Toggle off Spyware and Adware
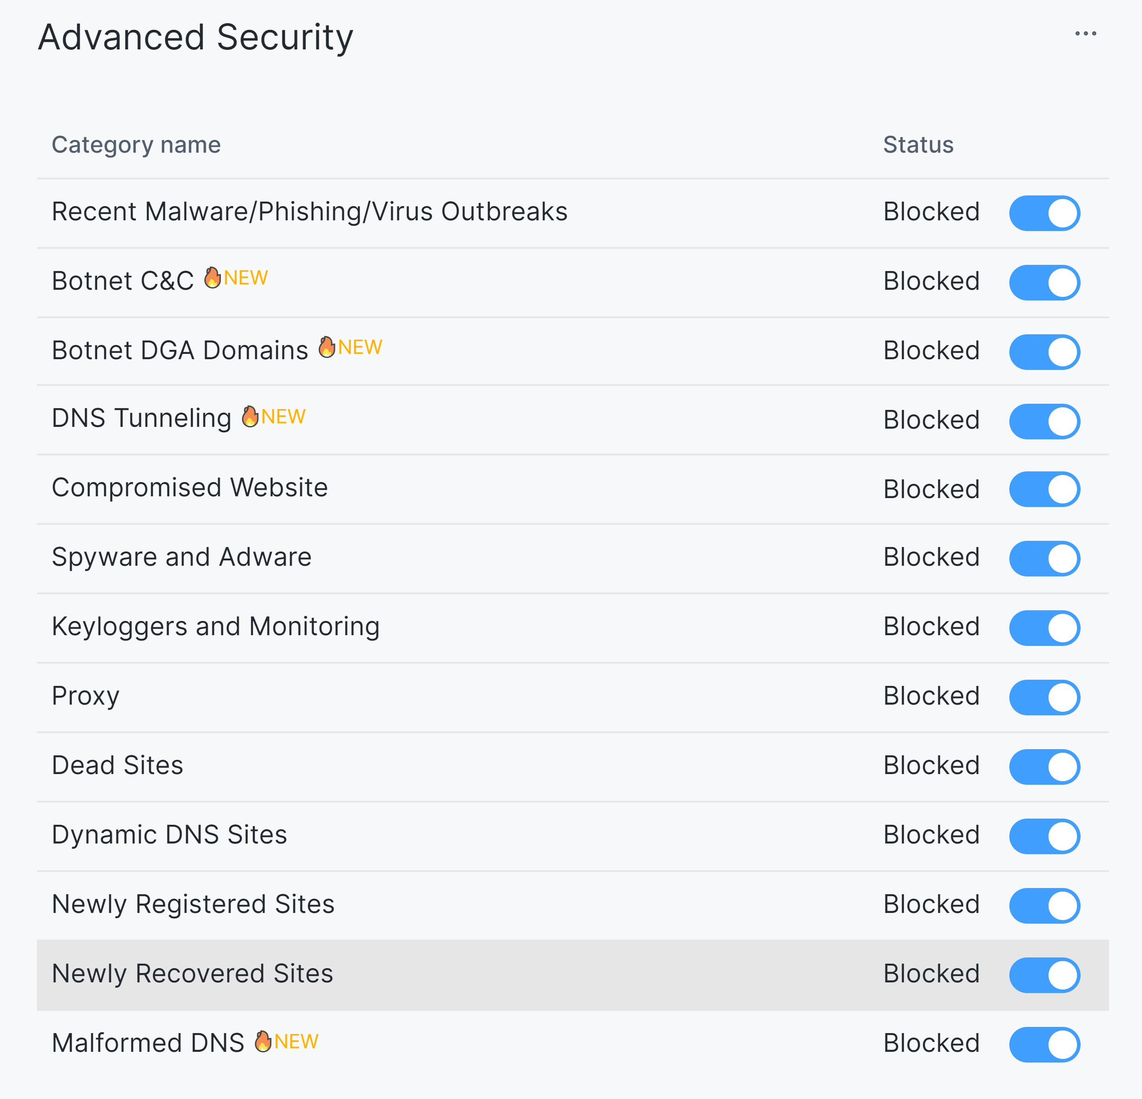The height and width of the screenshot is (1099, 1142). (1044, 558)
